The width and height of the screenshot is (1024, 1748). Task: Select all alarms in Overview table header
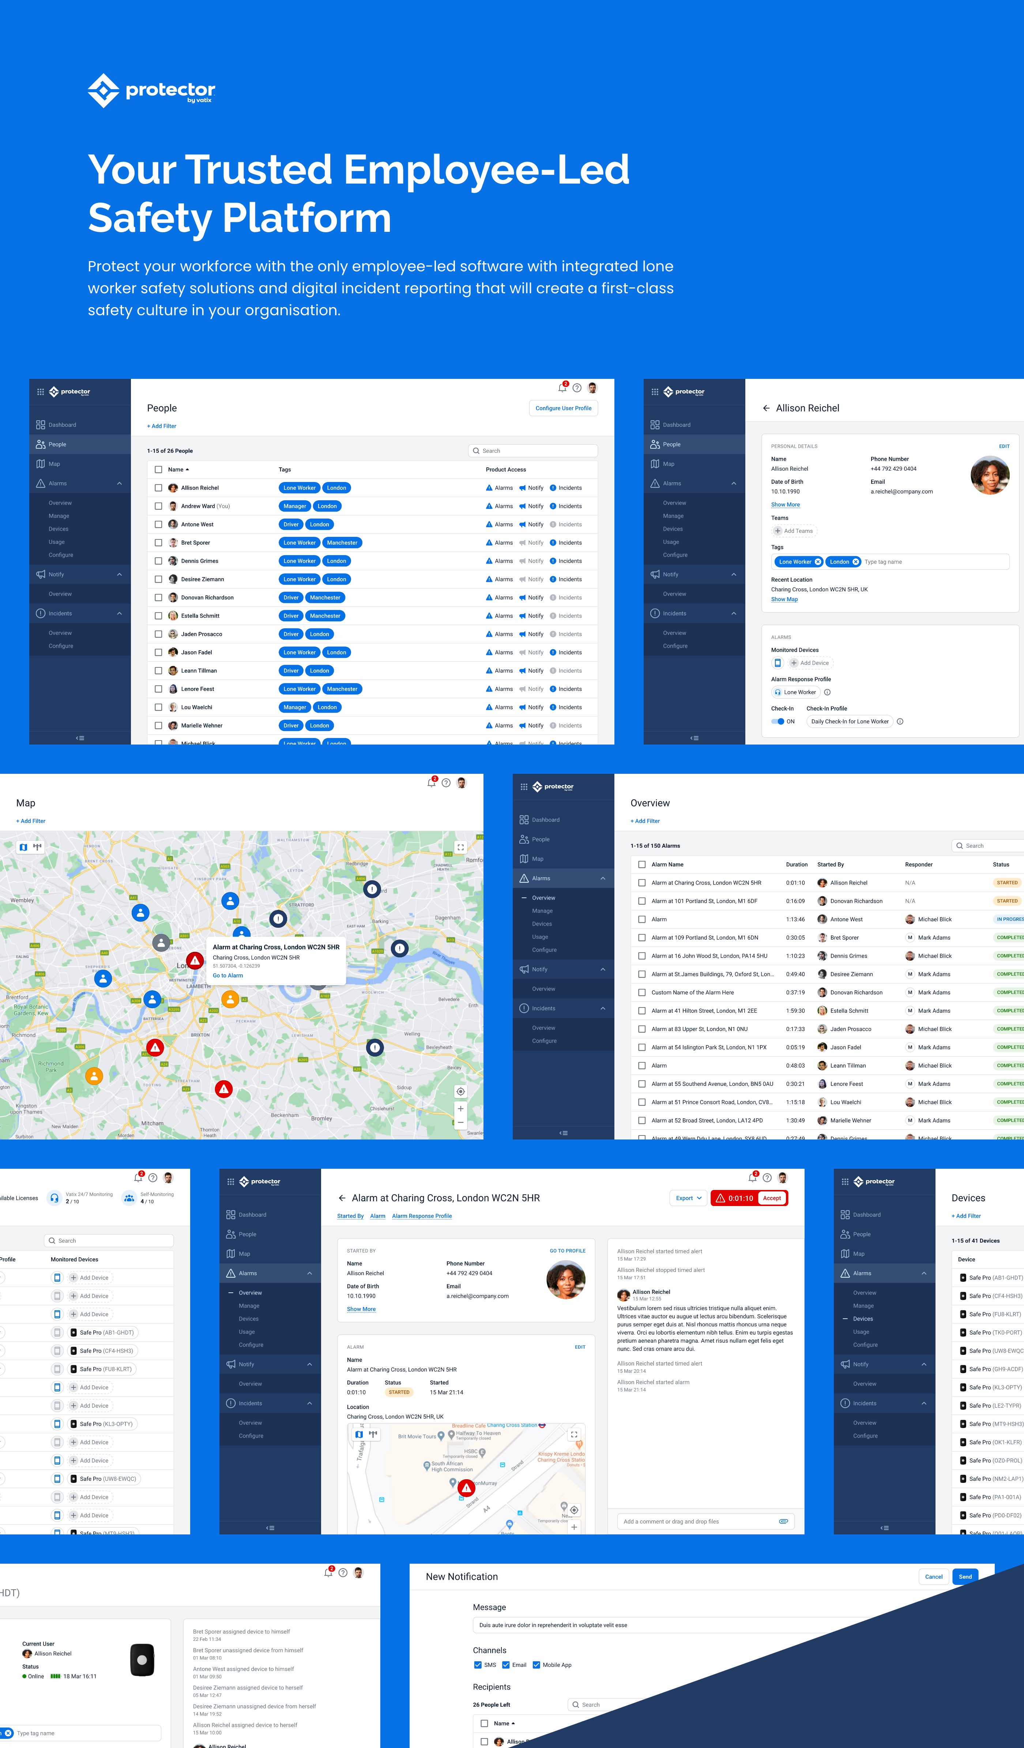coord(642,864)
